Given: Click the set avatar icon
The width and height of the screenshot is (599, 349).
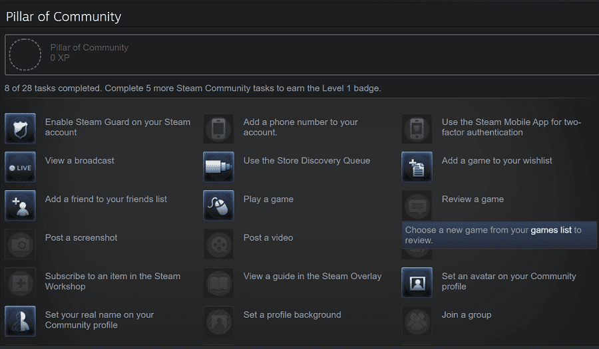Looking at the screenshot, I should click(x=417, y=283).
